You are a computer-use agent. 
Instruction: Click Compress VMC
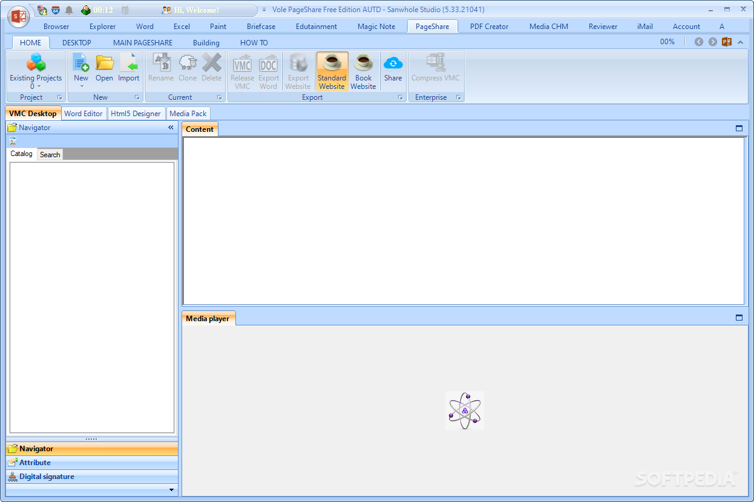(x=436, y=68)
